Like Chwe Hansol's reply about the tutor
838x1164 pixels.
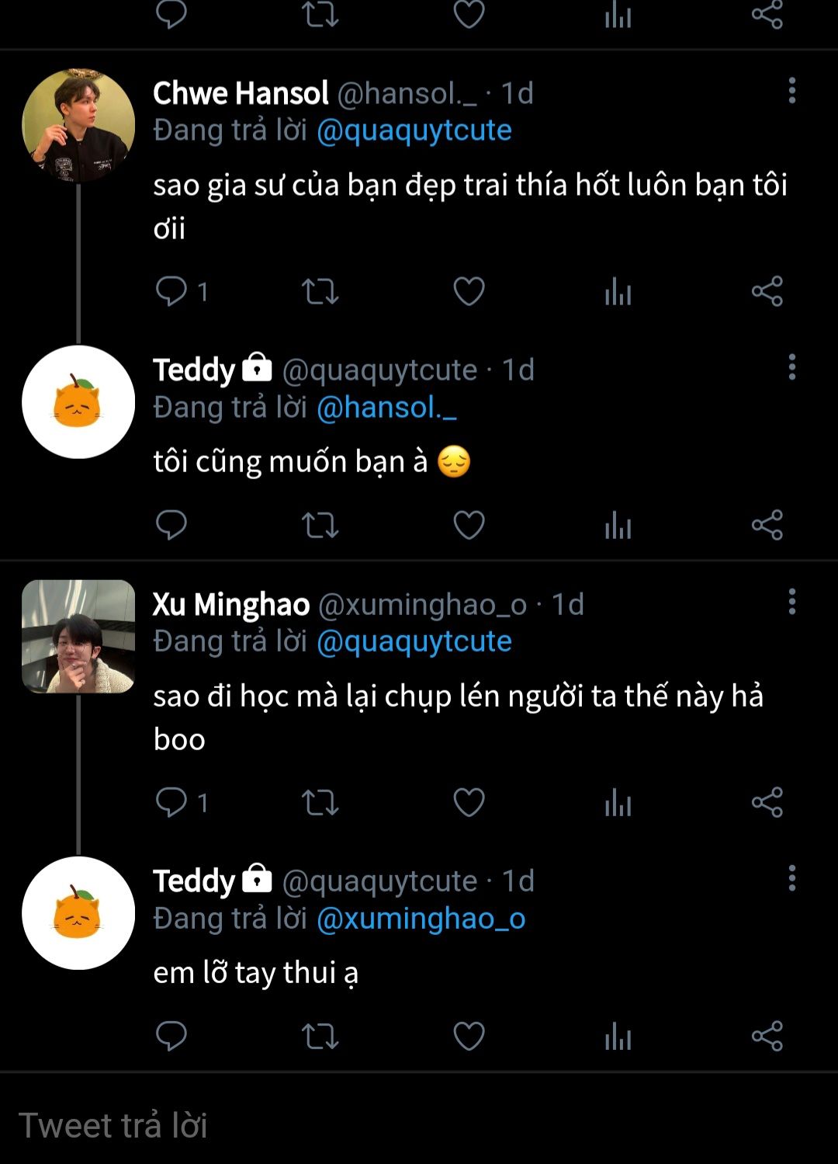(469, 292)
